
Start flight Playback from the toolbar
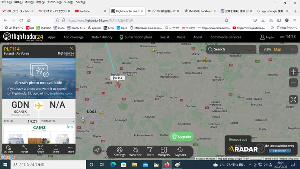coord(180,151)
